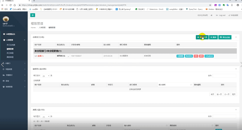Open the Python教程 bookmark
Viewport: 242px width, 130px height.
coord(18,9)
